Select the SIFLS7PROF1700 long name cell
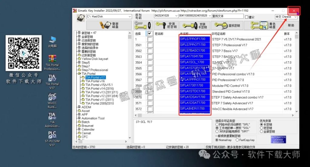This screenshot has width=310, height=167. coord(195,39)
